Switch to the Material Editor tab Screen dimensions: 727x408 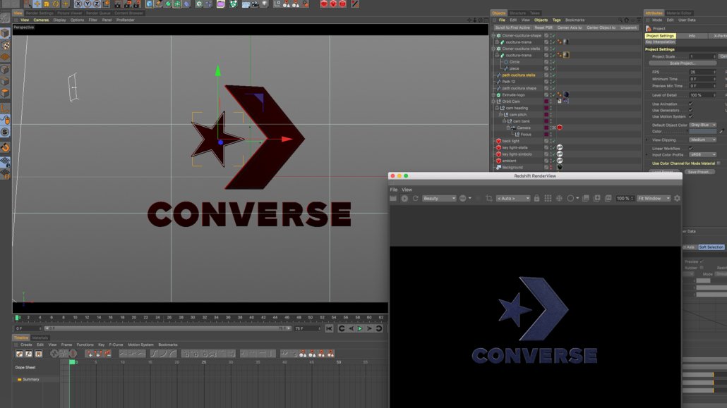(x=679, y=13)
